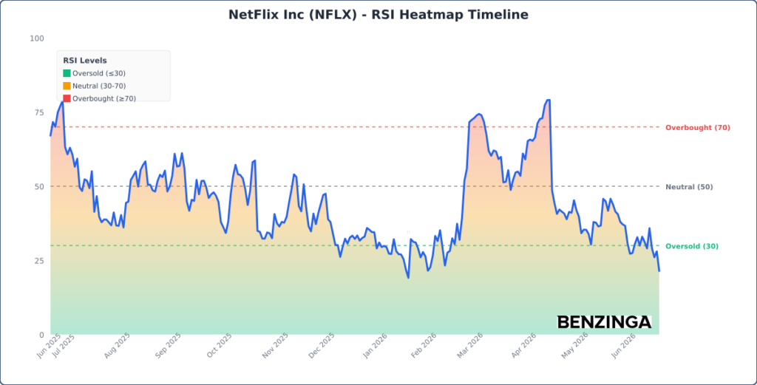Click the y-axis value 100
757x385 pixels.
click(x=37, y=38)
